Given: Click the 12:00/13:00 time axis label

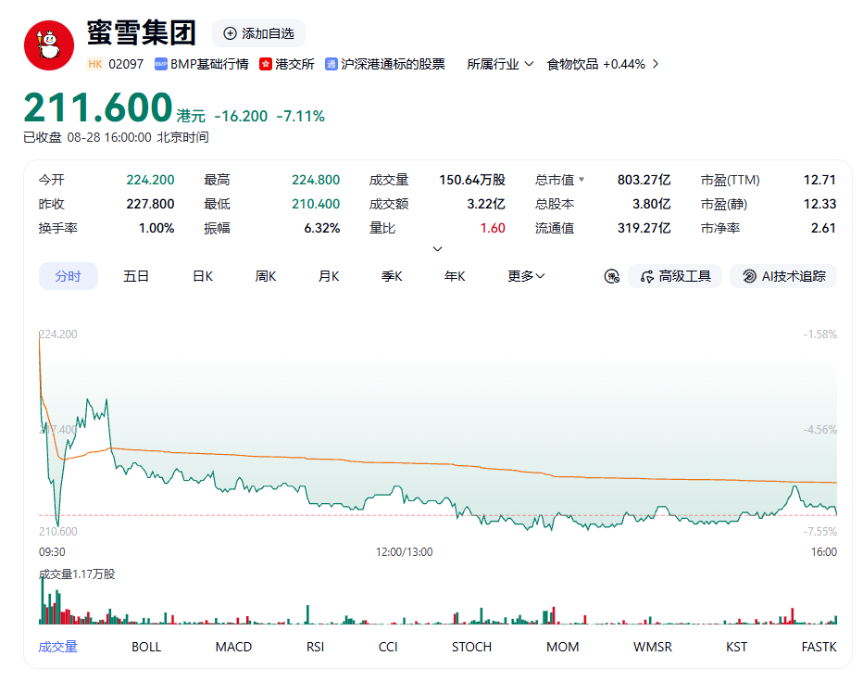Looking at the screenshot, I should point(404,551).
